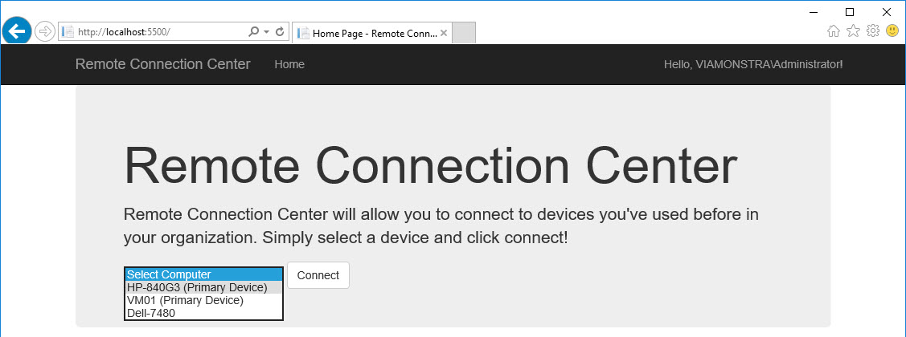
Task: Open browser Tools via the gear icon
Action: tap(872, 31)
